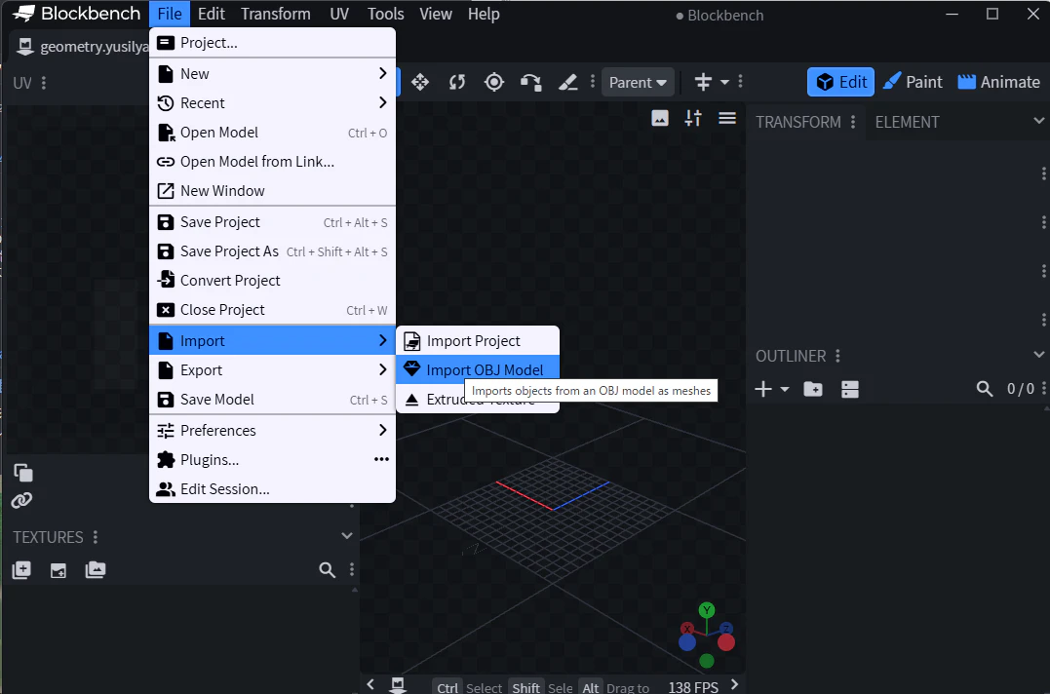The height and width of the screenshot is (694, 1050).
Task: Open the Tools menu
Action: click(386, 14)
